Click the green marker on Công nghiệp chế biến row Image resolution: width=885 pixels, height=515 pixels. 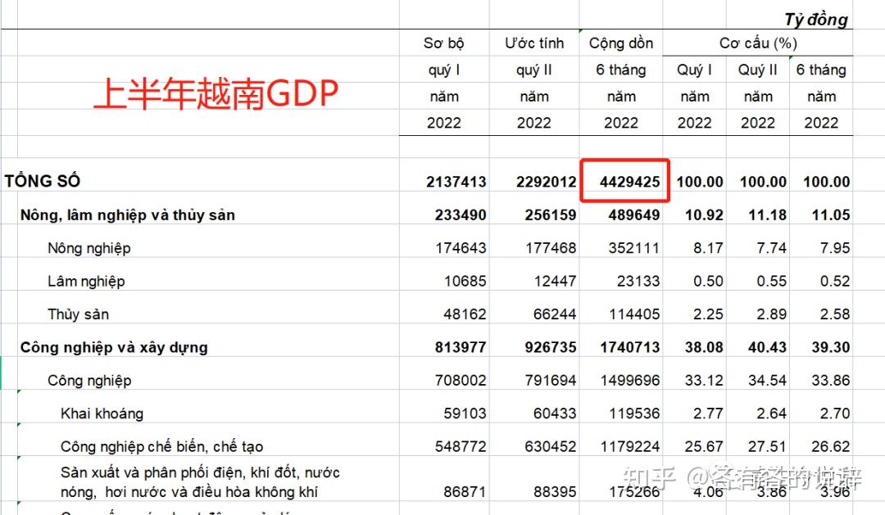[20, 424]
